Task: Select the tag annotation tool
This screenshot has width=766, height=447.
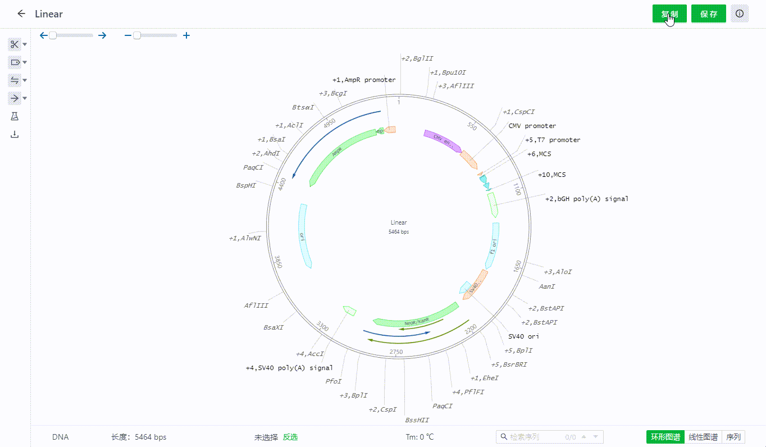Action: (x=15, y=62)
